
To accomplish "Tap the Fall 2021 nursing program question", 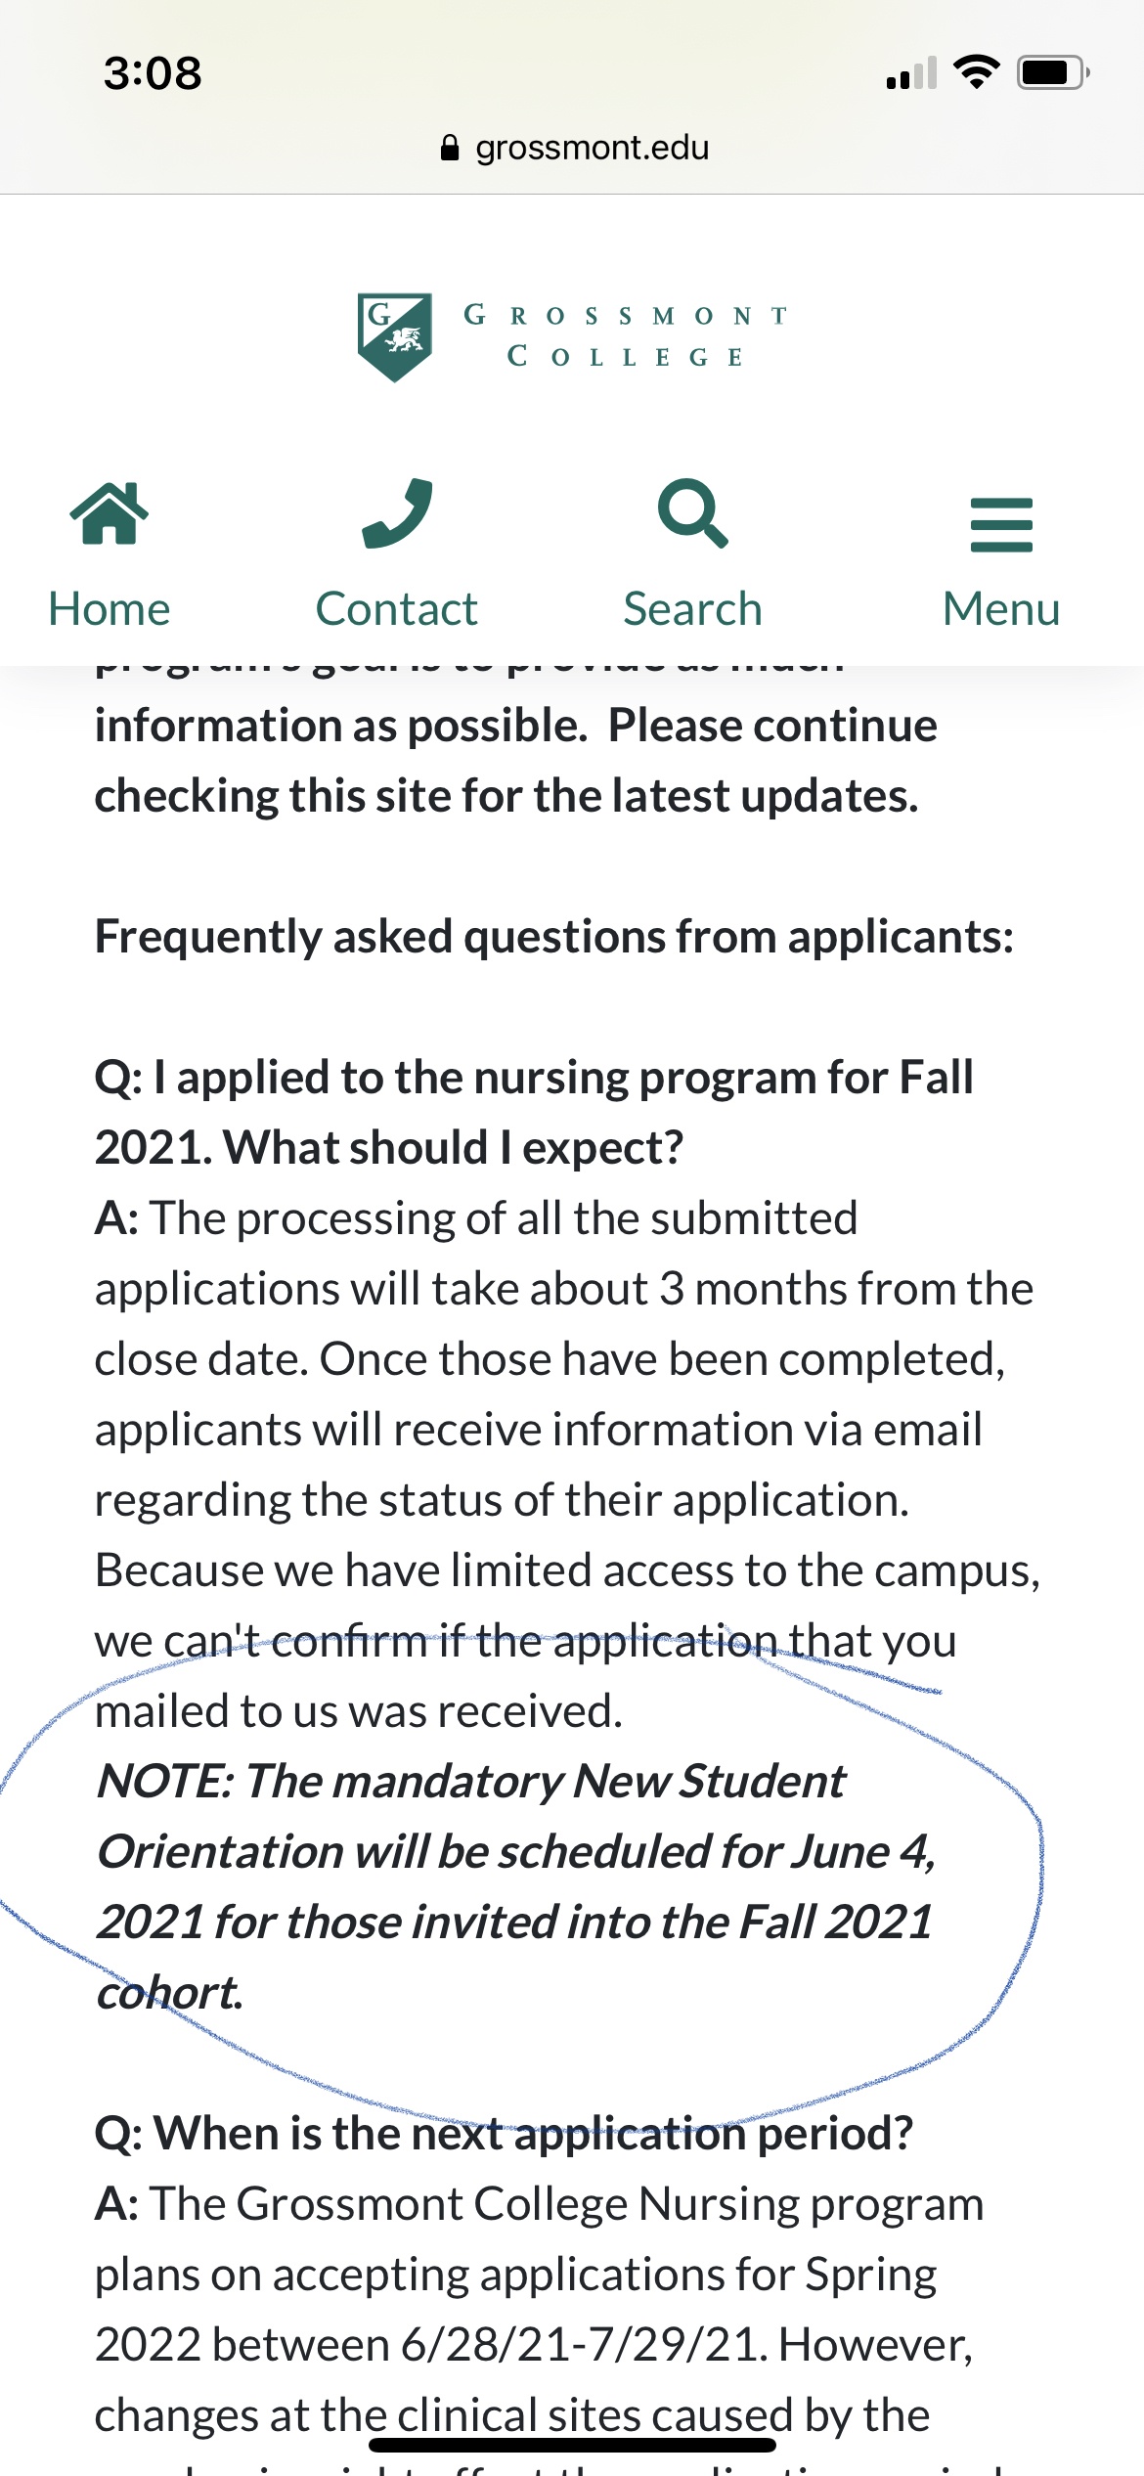I will coord(534,1113).
